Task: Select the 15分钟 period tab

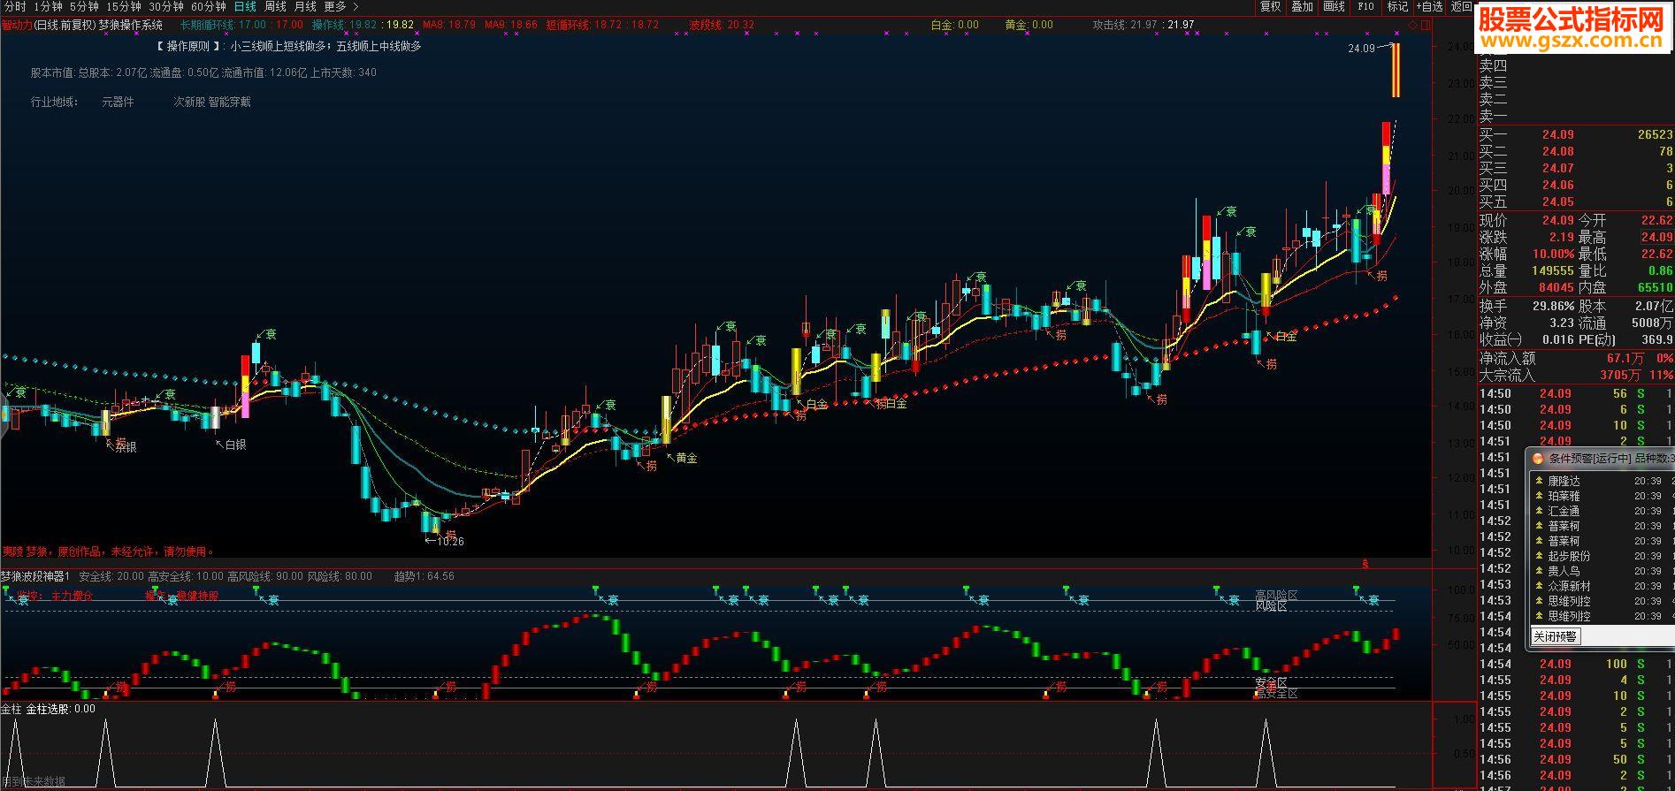Action: [124, 7]
